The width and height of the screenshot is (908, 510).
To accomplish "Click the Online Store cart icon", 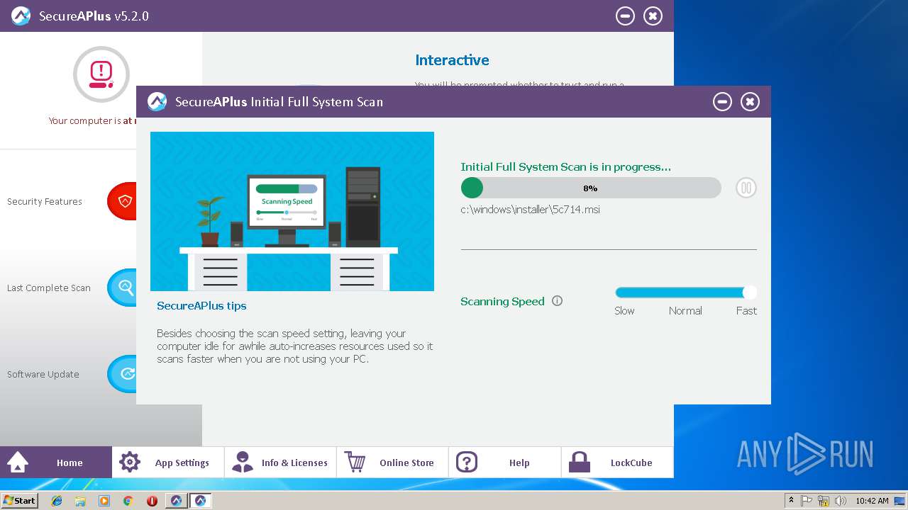I will click(x=355, y=463).
